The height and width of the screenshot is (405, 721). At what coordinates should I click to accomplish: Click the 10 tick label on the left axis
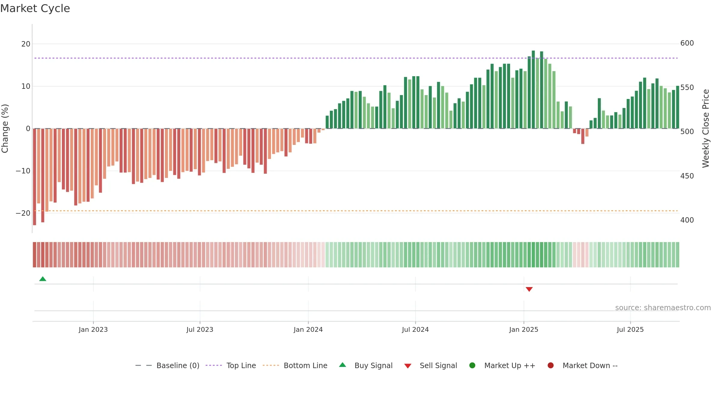26,86
